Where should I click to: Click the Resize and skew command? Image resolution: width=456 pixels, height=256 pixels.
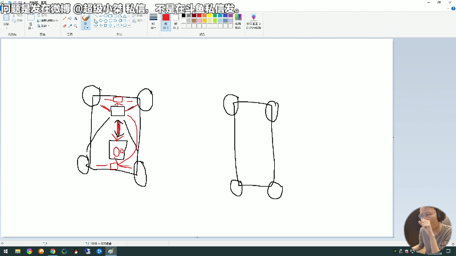[x=48, y=20]
